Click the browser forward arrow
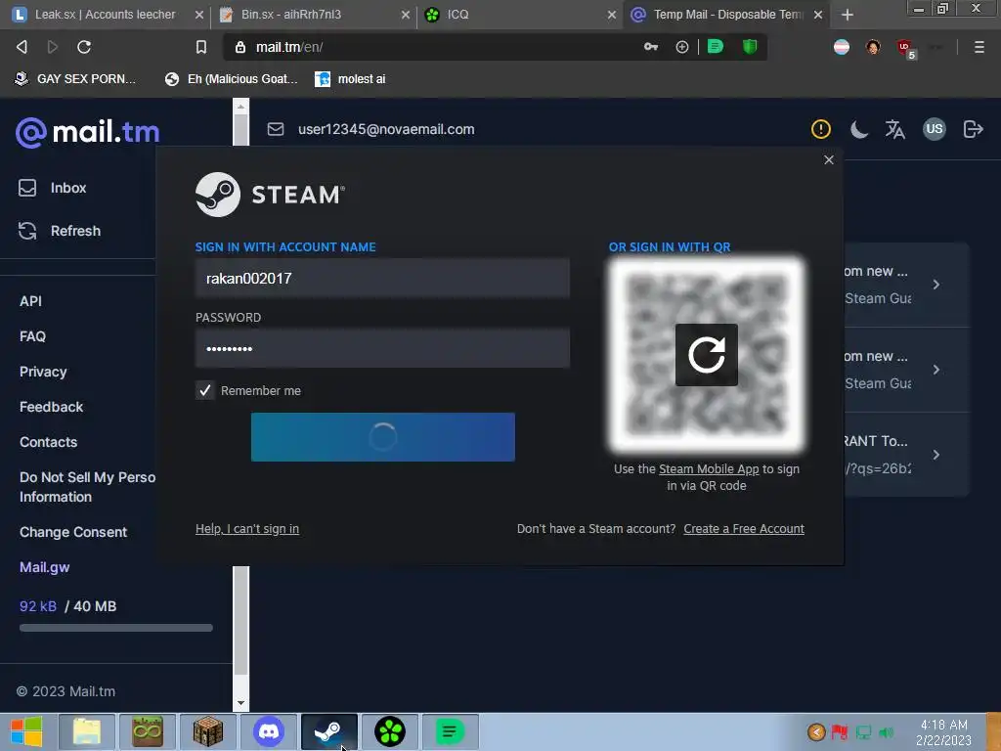The height and width of the screenshot is (751, 1001). pyautogui.click(x=53, y=47)
